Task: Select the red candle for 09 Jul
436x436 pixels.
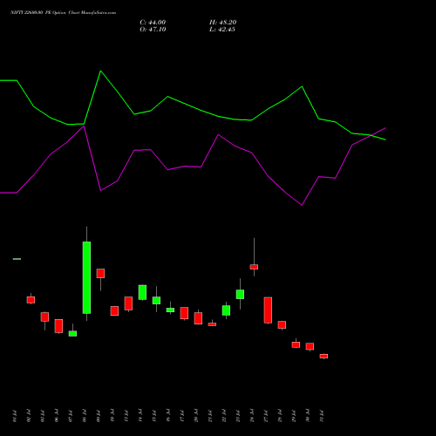Action: pyautogui.click(x=100, y=273)
